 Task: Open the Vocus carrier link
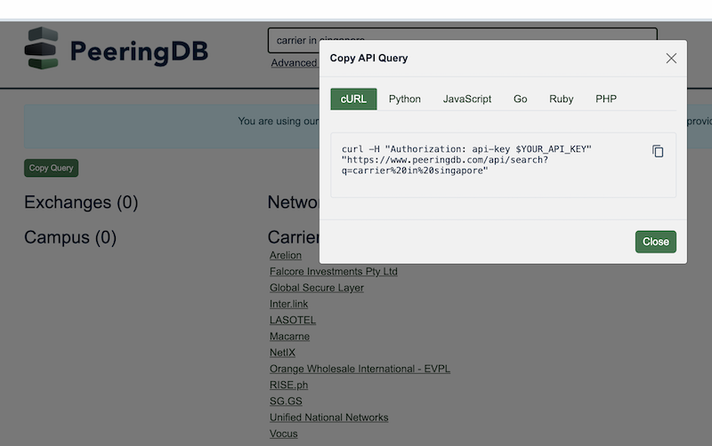(283, 434)
